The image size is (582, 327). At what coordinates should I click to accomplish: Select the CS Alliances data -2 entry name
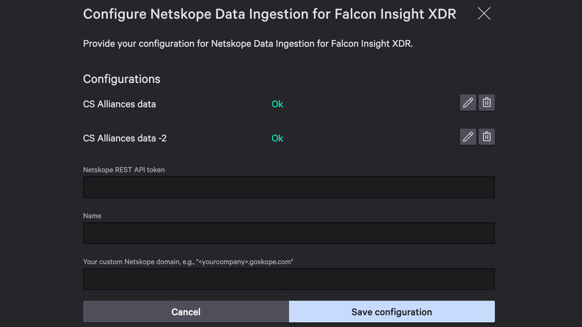125,138
